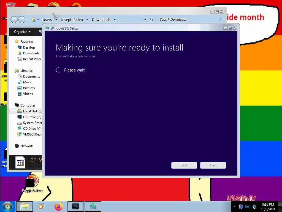Click the search magnifier icon

pos(221,20)
